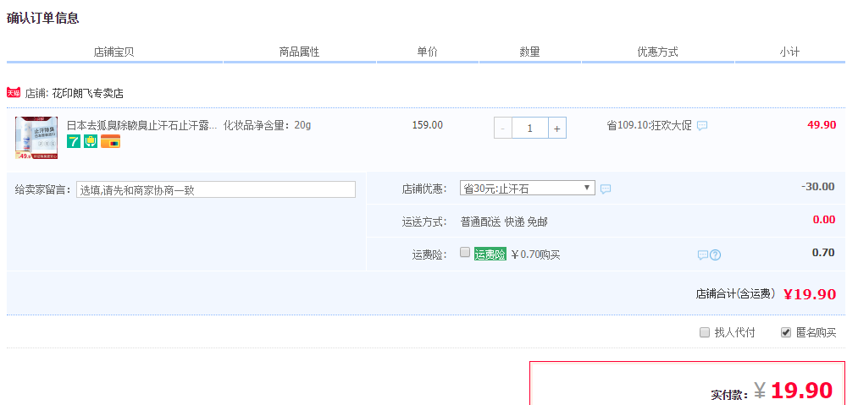This screenshot has height=405, width=858.
Task: Uncheck the 匿名购买 checkbox
Action: [786, 332]
